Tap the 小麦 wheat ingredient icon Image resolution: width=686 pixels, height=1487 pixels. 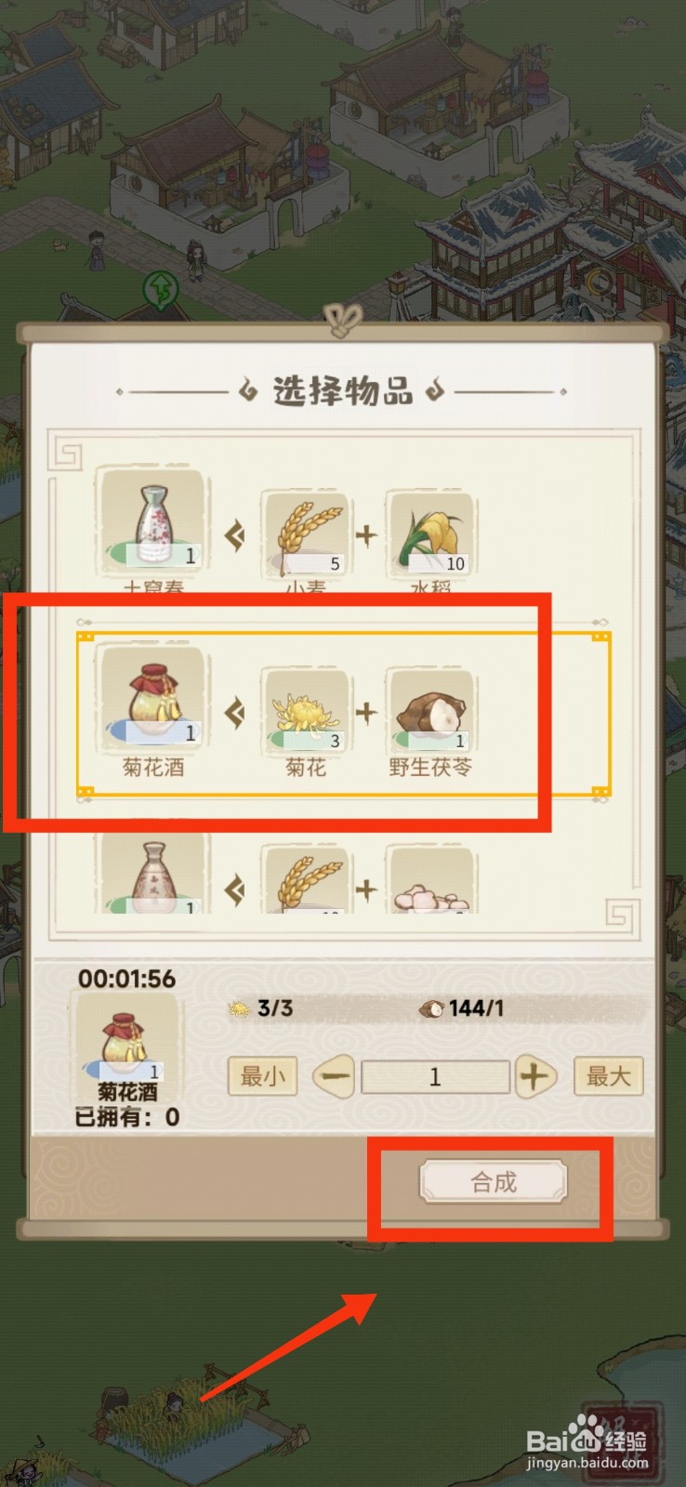[x=306, y=534]
